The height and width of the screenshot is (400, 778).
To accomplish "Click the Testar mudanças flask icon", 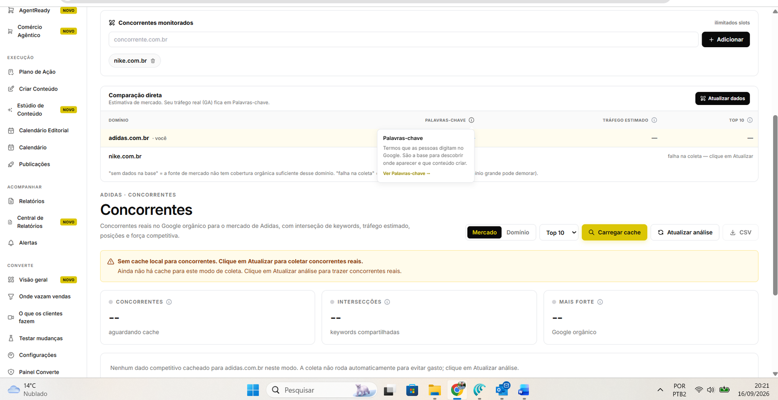I will (x=11, y=338).
